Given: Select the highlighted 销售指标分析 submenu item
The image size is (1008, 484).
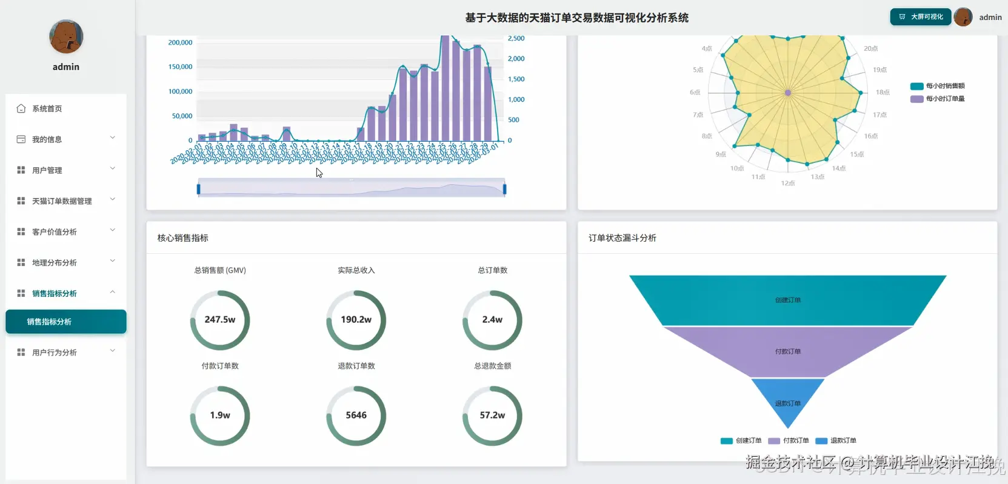Looking at the screenshot, I should click(66, 322).
